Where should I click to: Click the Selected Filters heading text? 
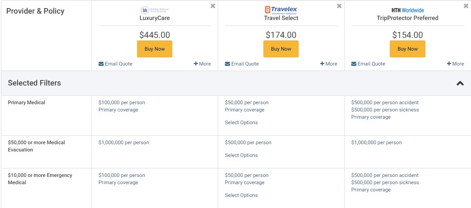coord(34,83)
